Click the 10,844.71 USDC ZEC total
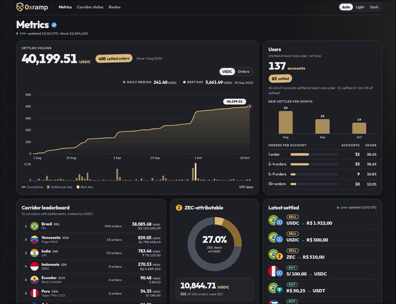This screenshot has width=396, height=304. coord(204,285)
